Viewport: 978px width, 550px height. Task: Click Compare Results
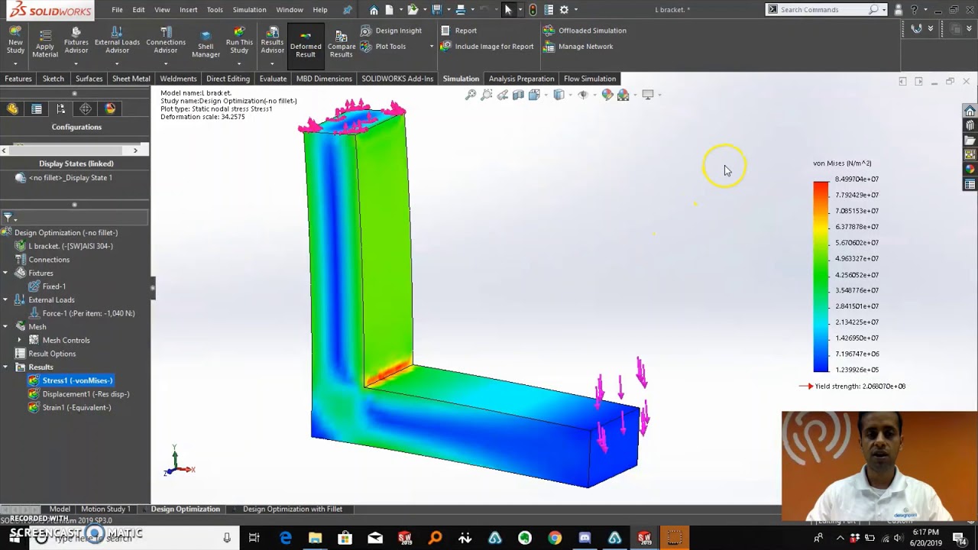341,44
